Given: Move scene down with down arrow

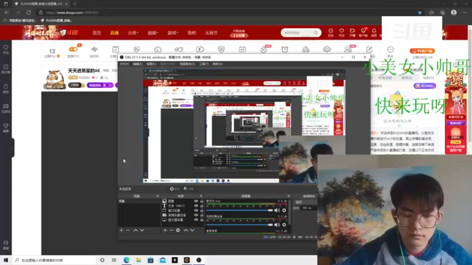Looking at the screenshot, I should point(142,230).
